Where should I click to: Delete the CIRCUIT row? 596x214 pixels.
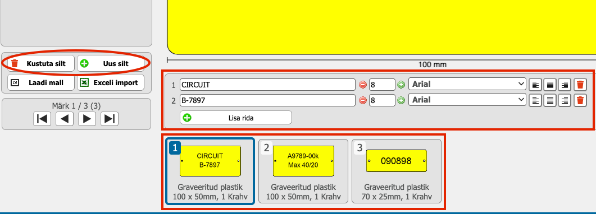coord(580,85)
